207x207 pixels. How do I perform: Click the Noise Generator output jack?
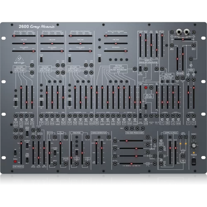pyautogui.click(x=109, y=137)
